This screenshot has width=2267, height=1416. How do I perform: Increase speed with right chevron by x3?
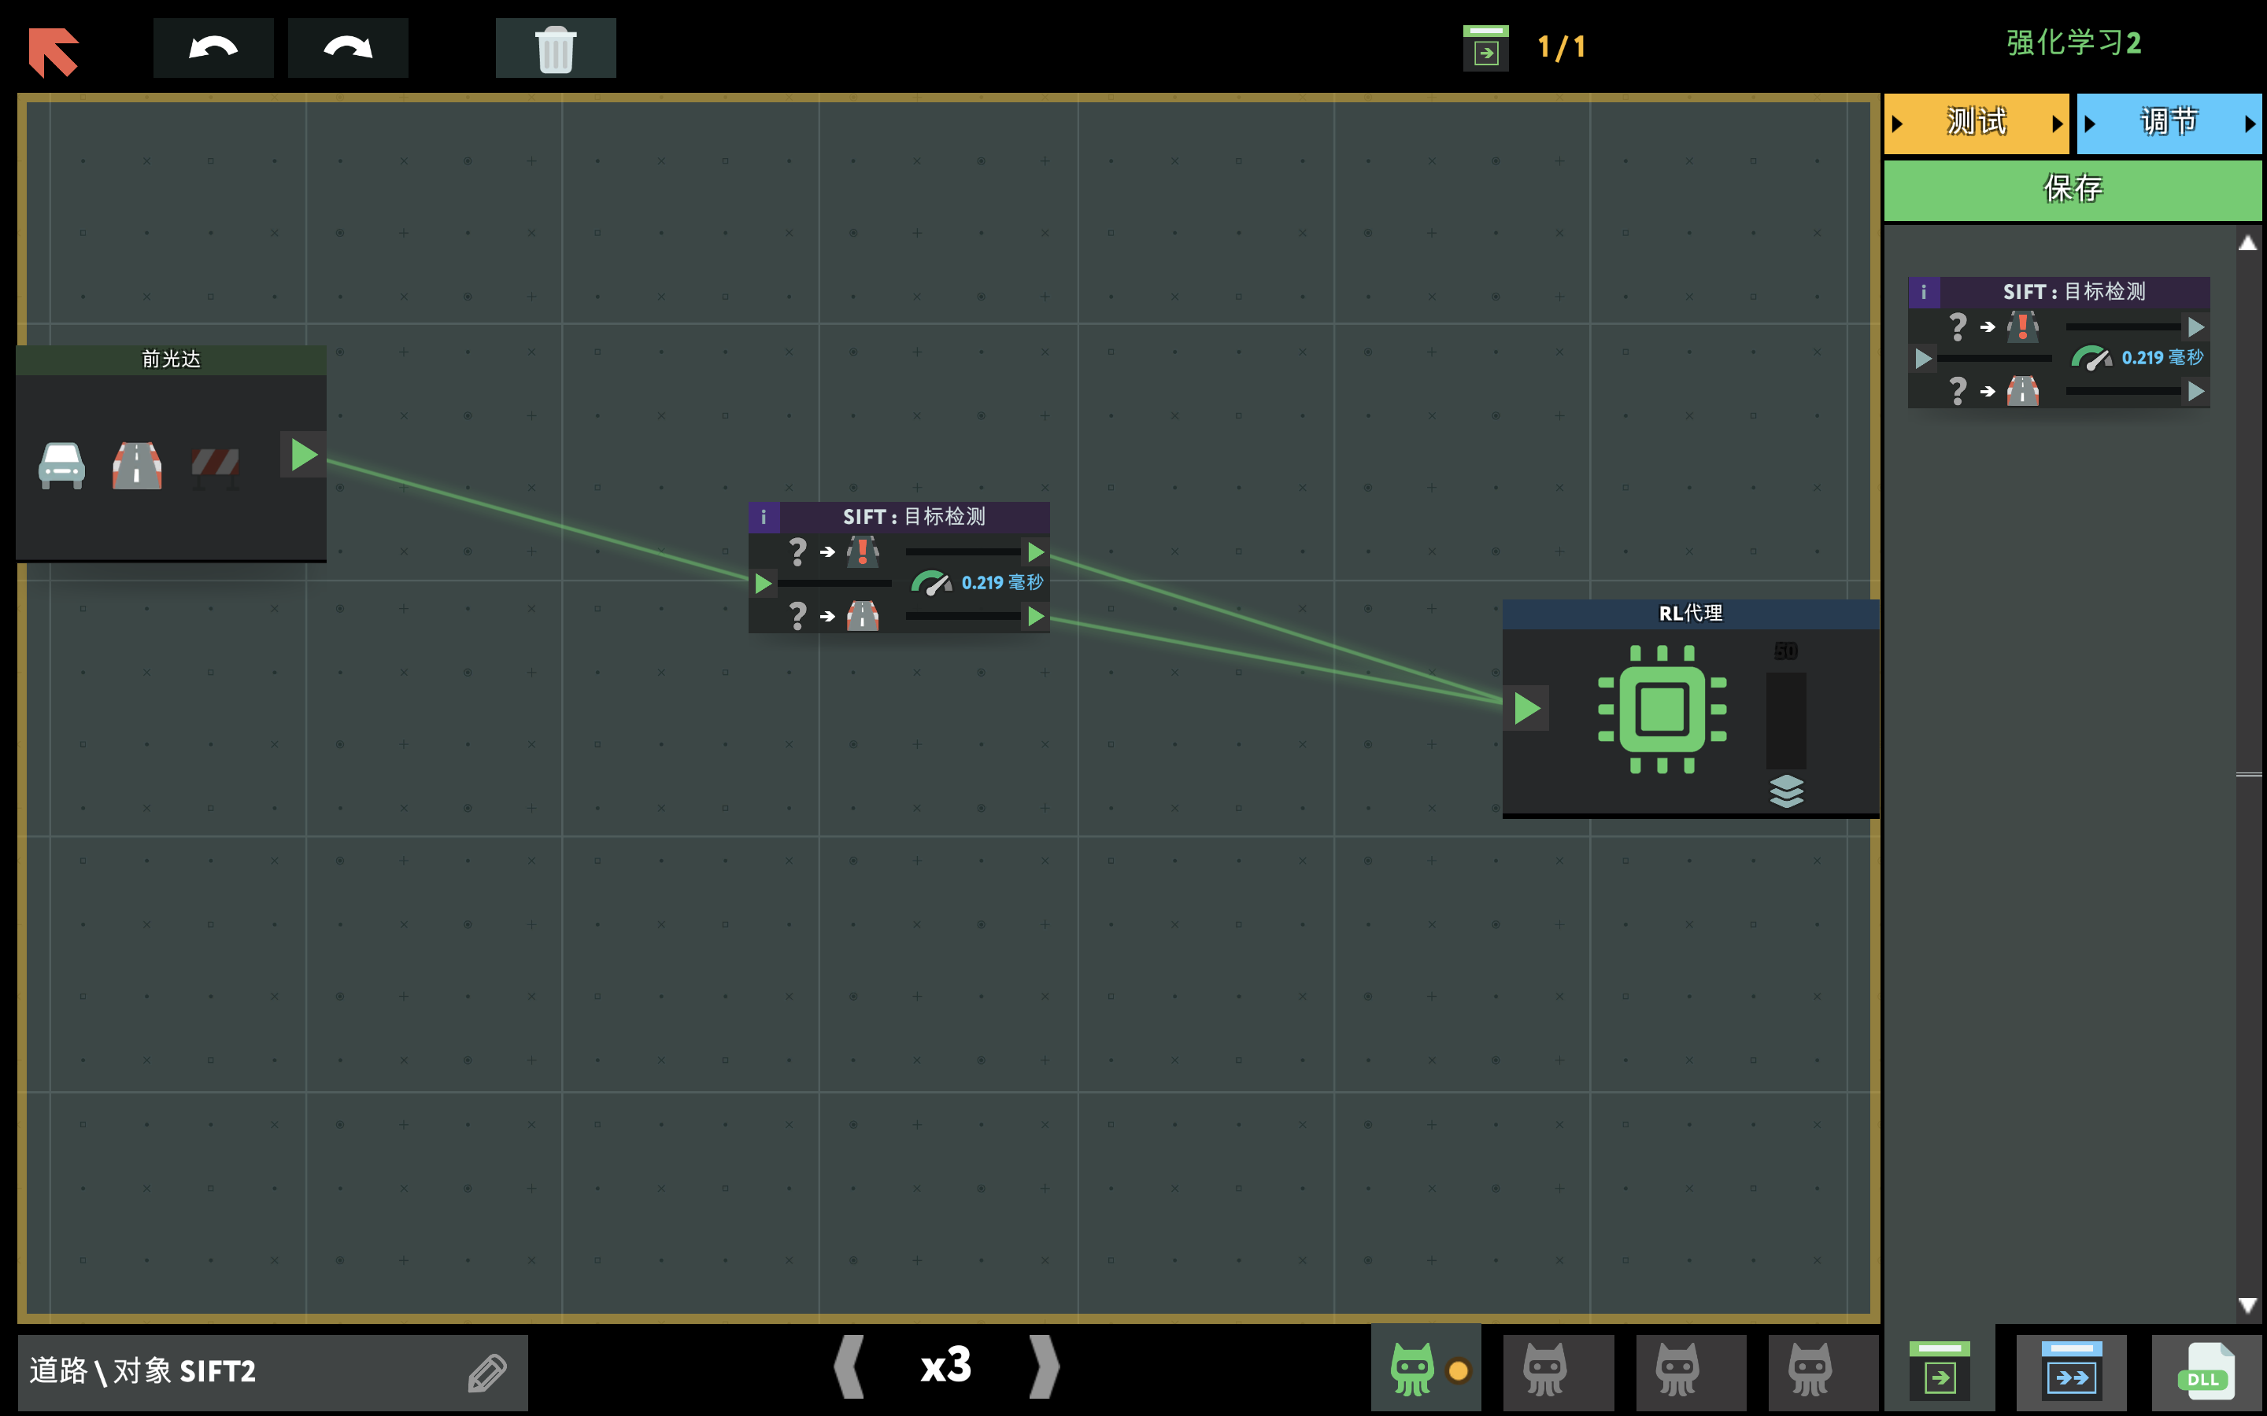coord(1044,1366)
